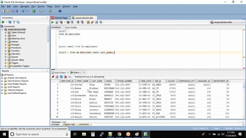Screen dimensions: 246x138
Task: Select the OLAP Reports tree item
Action: coord(14,87)
